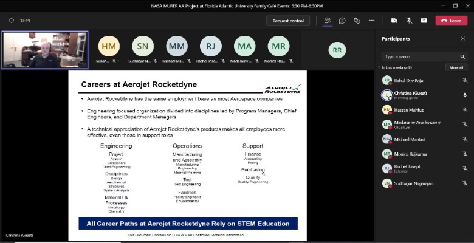This screenshot has height=243, width=474.
Task: Collapse the 'In this meeting' section
Action: 379,67
